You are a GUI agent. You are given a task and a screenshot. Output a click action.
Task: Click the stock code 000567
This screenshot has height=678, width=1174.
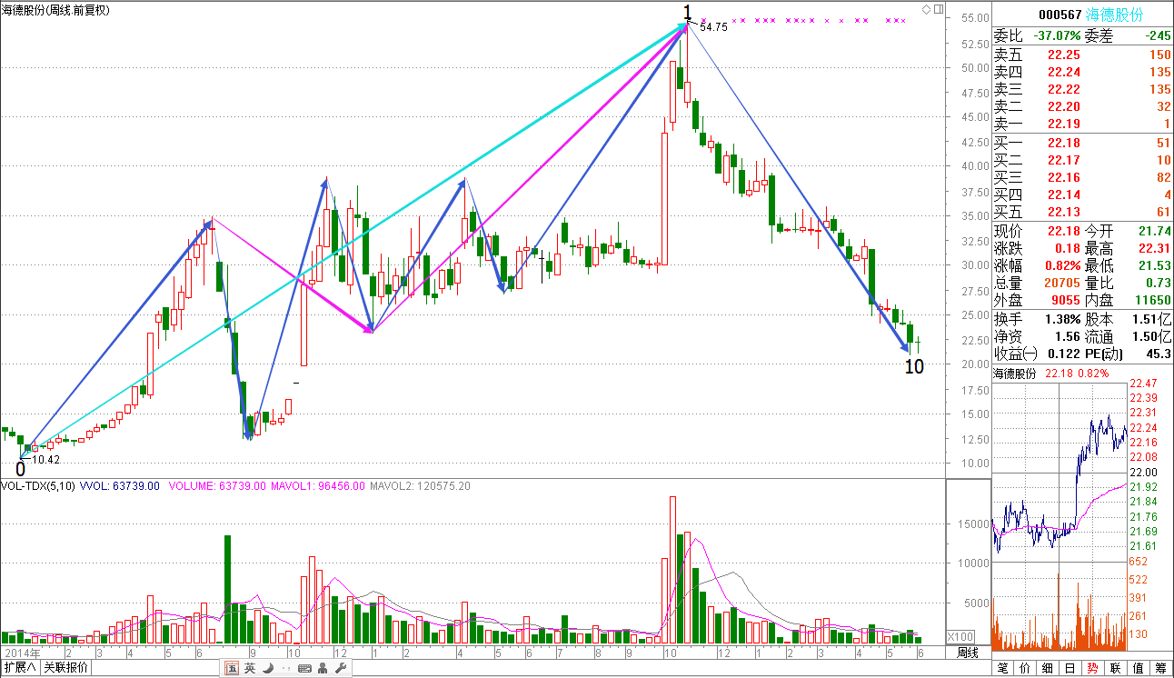coord(1060,15)
